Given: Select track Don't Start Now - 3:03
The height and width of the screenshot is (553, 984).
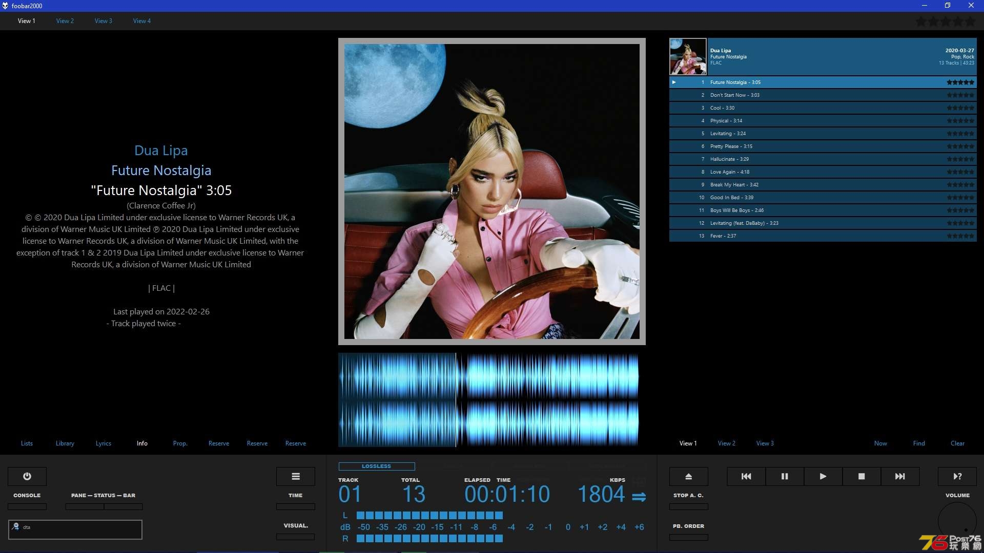Looking at the screenshot, I should click(x=823, y=95).
